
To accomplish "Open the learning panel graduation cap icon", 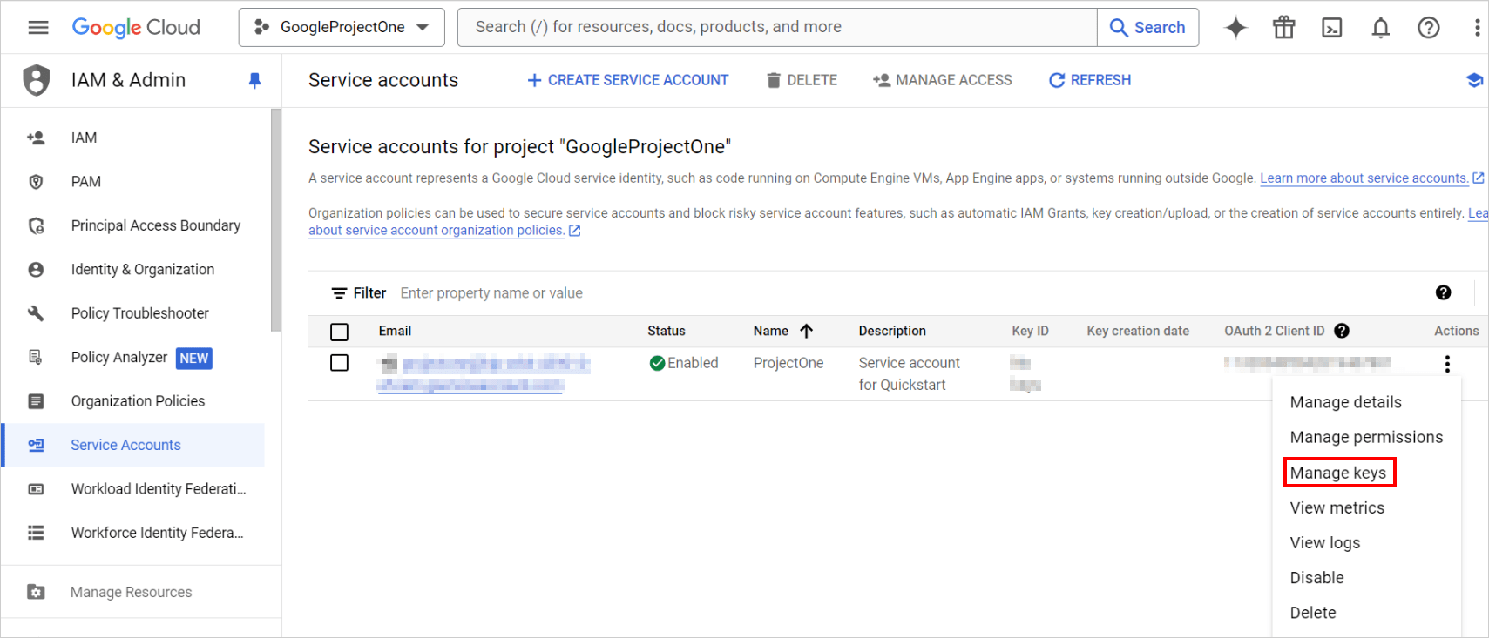I will click(x=1474, y=80).
